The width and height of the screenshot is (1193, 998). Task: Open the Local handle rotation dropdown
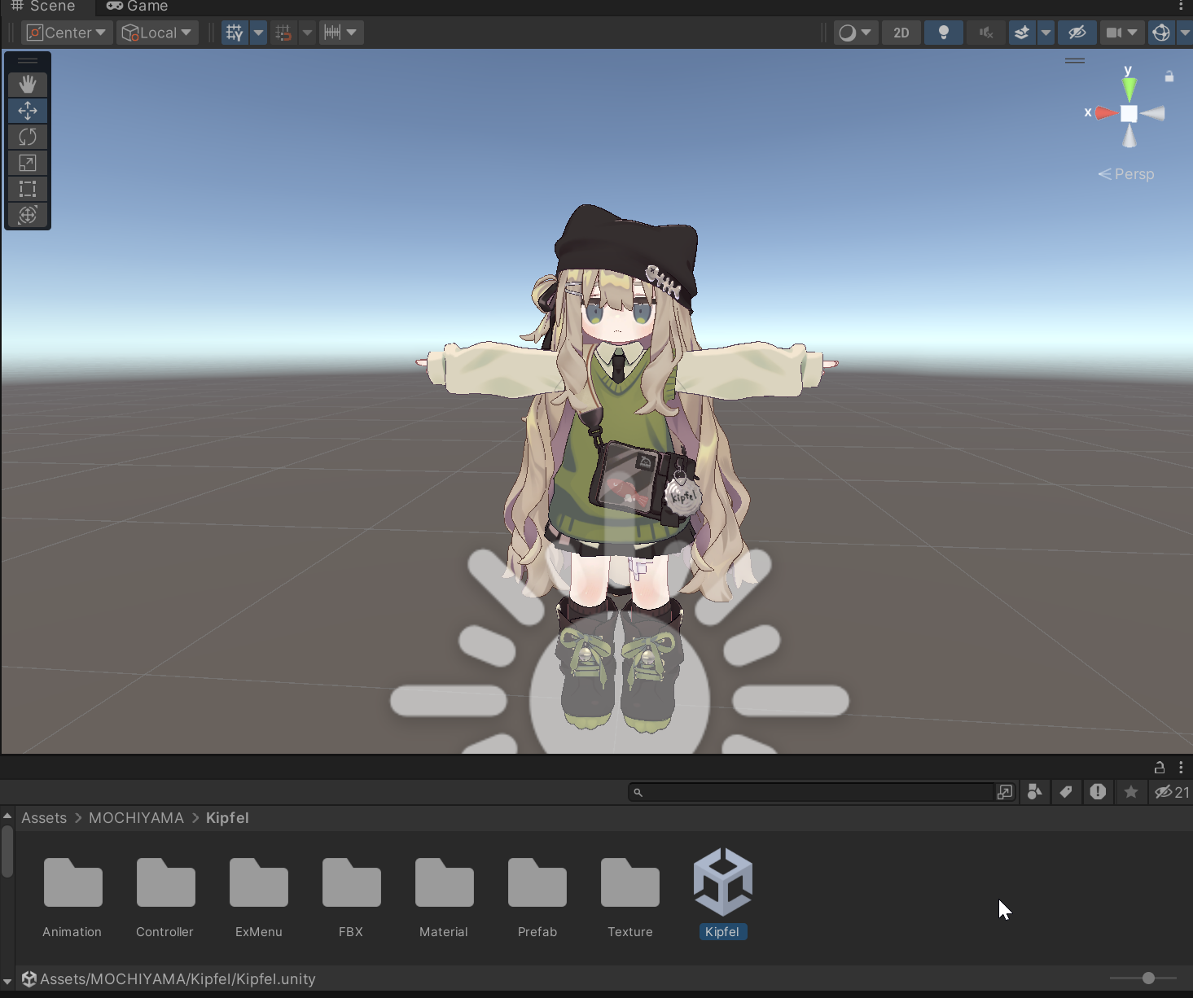157,33
